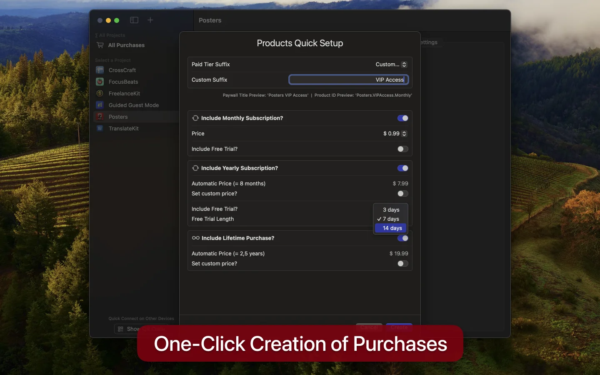
Task: Click the CrossCraft project icon
Action: 100,70
